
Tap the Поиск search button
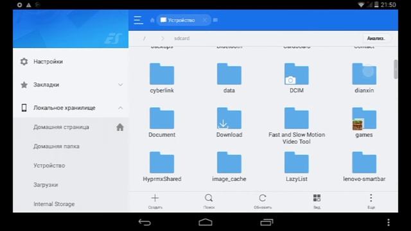209,201
